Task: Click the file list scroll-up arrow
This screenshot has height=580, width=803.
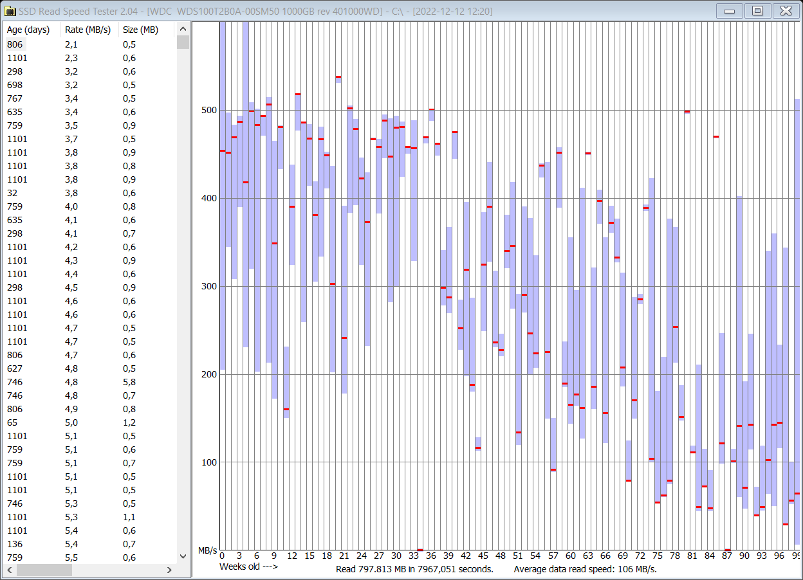Action: [x=183, y=29]
